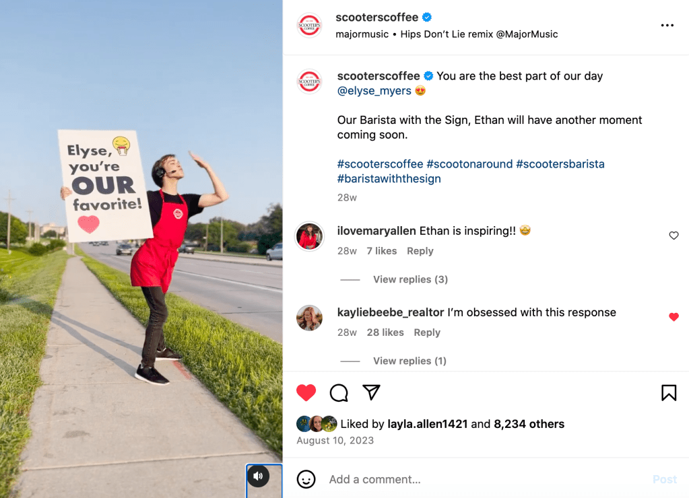This screenshot has width=689, height=498.
Task: Unlike kayliebeebe_realtor's comment heart
Action: tap(674, 317)
